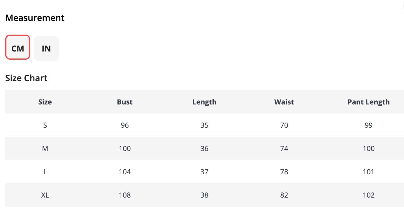404x213 pixels.
Task: Click the Size Chart title
Action: (x=26, y=78)
